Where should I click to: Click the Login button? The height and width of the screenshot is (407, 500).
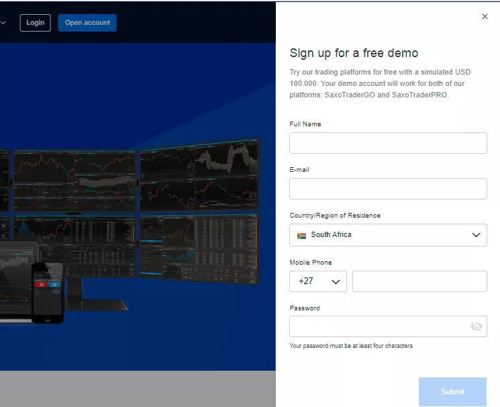(x=35, y=23)
